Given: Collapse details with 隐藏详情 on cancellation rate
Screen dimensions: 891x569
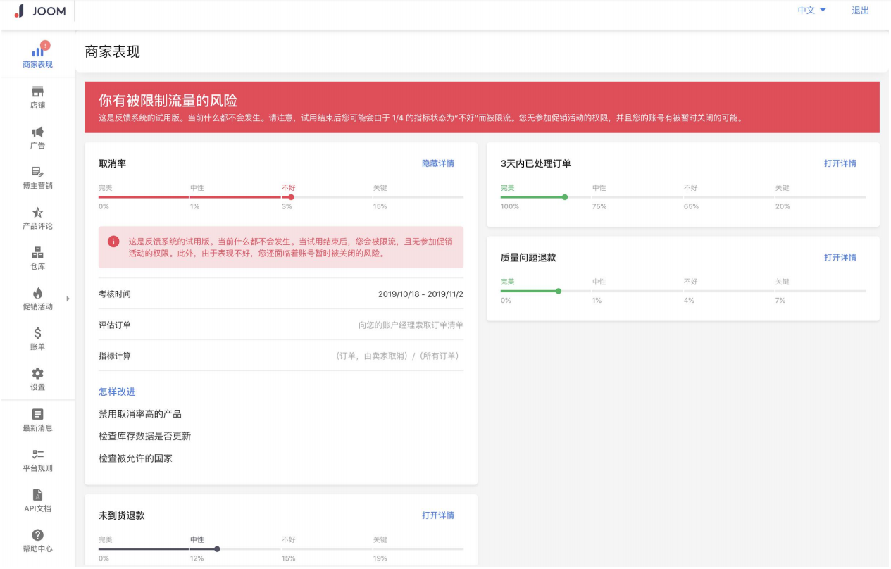Looking at the screenshot, I should (438, 163).
